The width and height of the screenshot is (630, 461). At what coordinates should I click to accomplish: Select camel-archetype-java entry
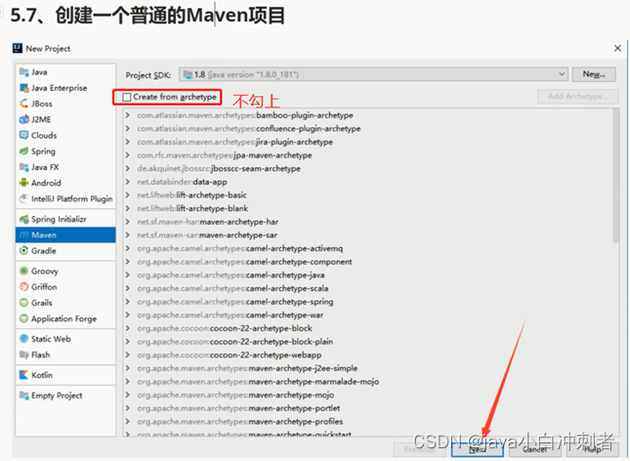(231, 275)
